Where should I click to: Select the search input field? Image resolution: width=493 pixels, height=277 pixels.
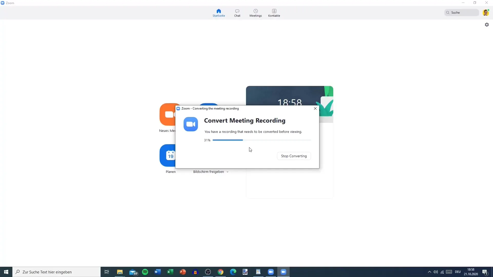464,13
